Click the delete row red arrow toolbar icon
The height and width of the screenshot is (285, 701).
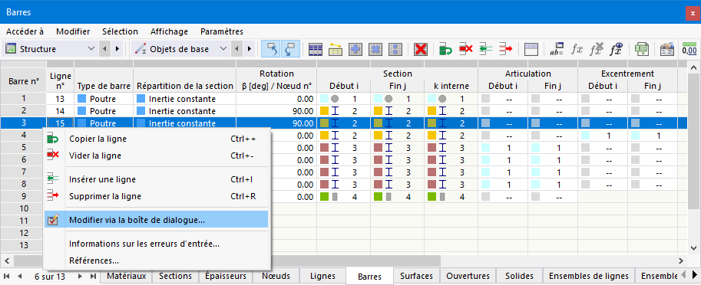pyautogui.click(x=506, y=49)
